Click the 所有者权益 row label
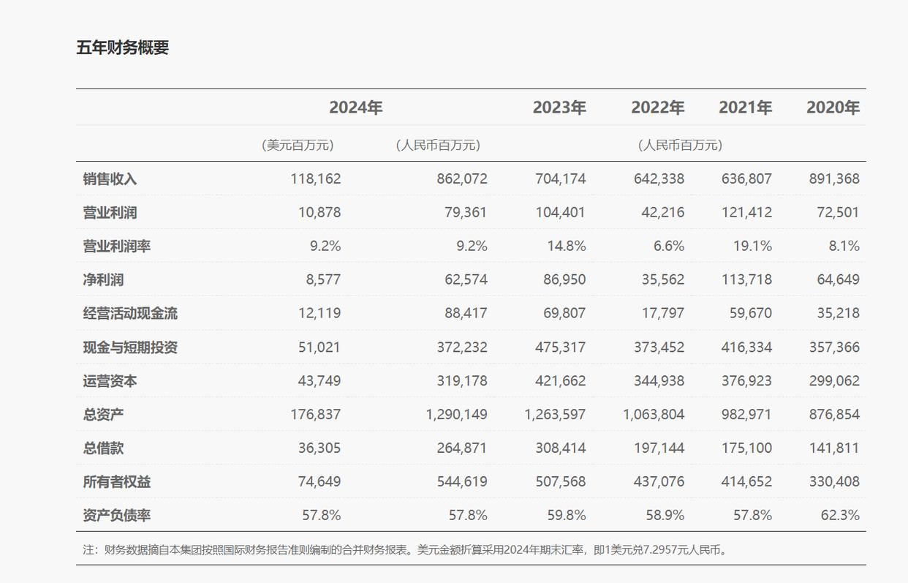 [x=117, y=481]
